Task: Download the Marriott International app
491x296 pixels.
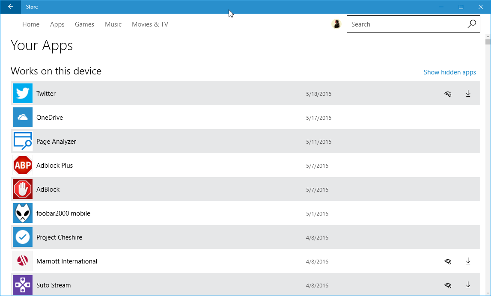Action: pos(468,261)
